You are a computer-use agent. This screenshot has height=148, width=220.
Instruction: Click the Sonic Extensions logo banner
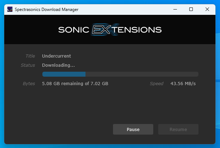click(110, 30)
